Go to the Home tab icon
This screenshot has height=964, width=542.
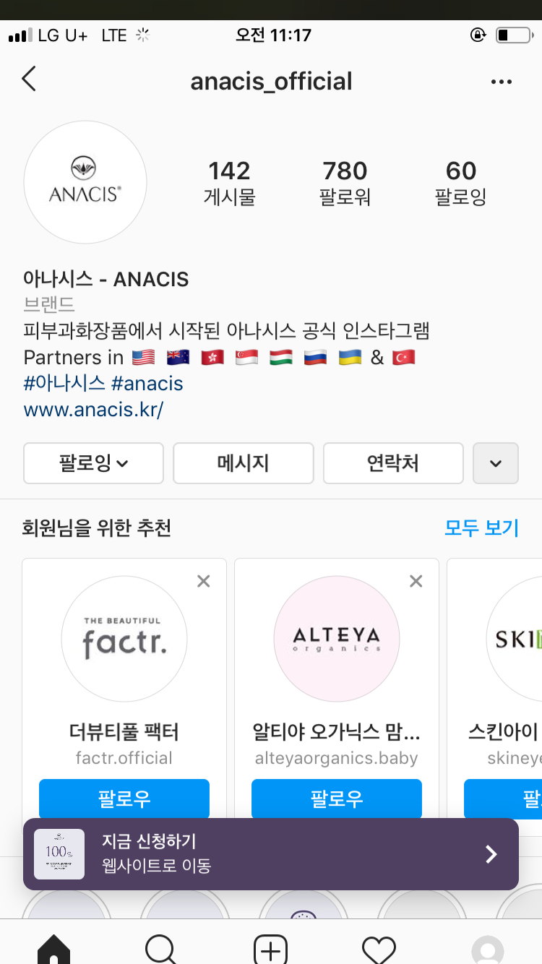[x=54, y=950]
